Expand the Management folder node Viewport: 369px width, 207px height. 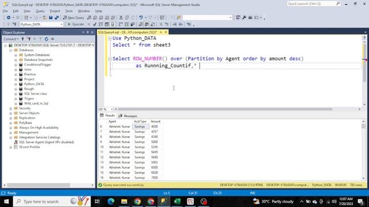point(10,132)
